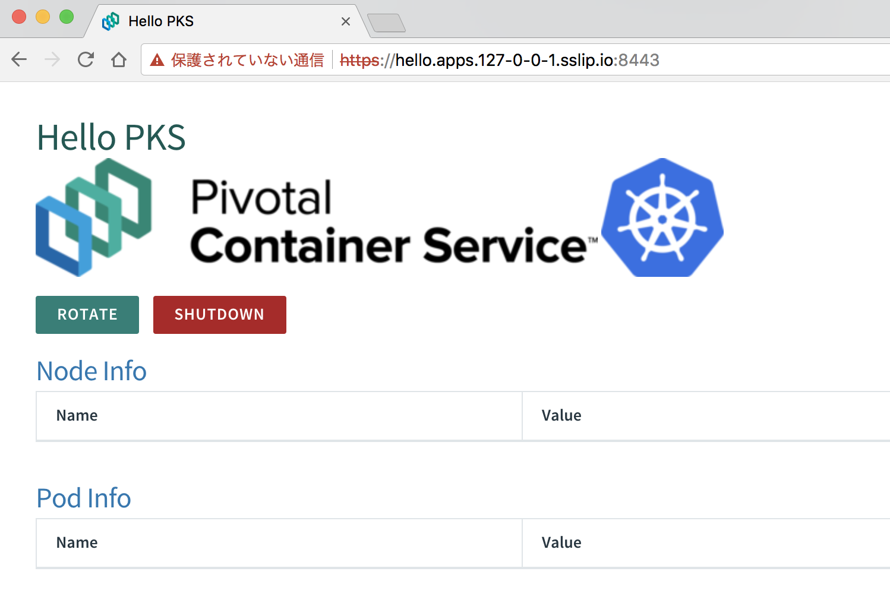Click the Node Info heading
This screenshot has height=606, width=890.
pos(91,371)
